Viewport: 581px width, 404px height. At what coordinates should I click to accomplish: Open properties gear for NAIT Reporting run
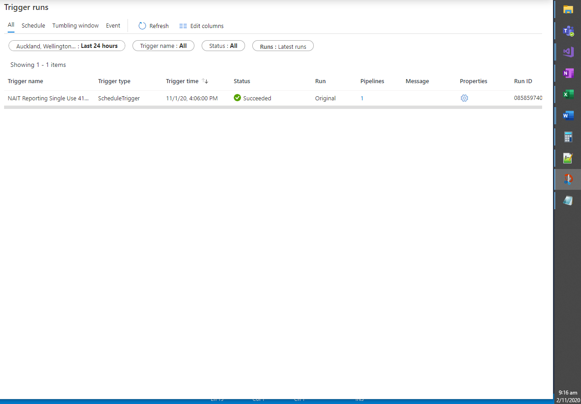pos(464,98)
